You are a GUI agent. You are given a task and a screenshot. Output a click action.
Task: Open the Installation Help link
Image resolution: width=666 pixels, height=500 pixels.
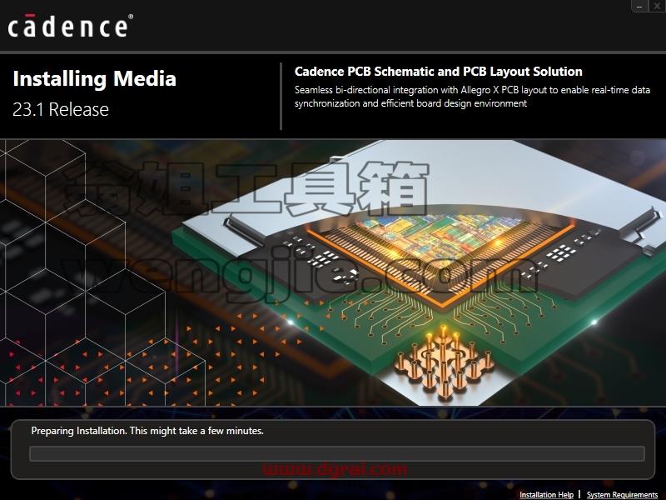[x=546, y=494]
